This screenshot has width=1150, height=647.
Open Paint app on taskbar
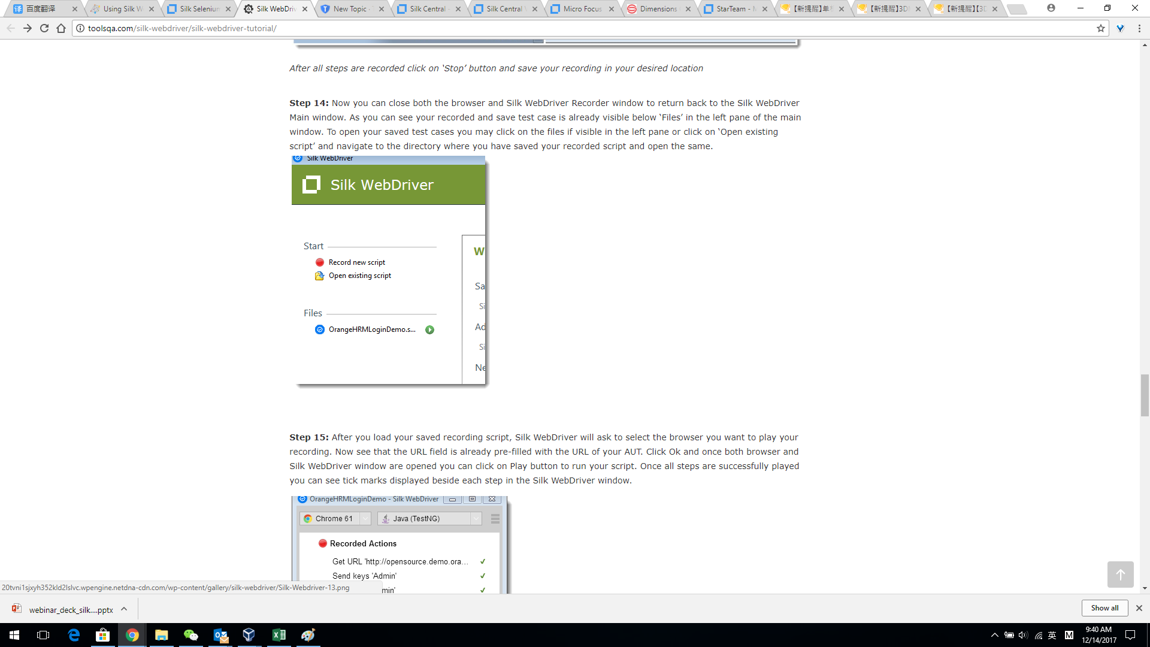(x=308, y=635)
